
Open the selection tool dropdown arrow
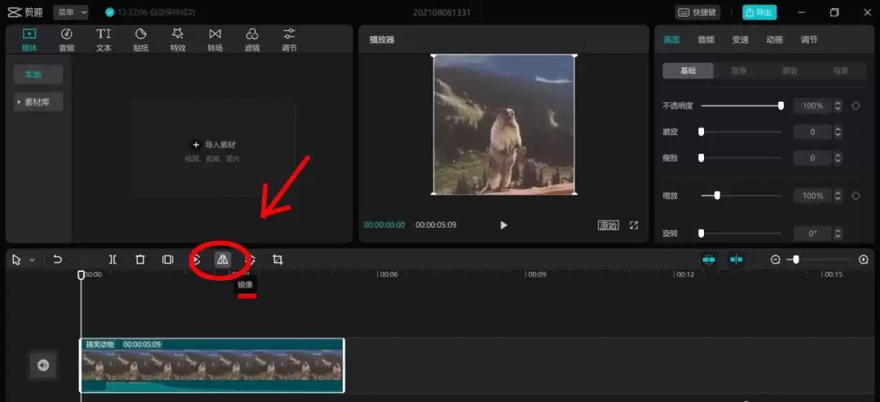33,260
